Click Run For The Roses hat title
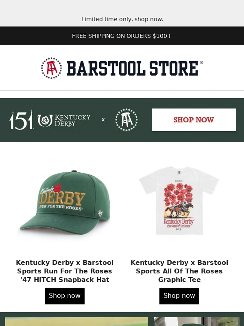 click(65, 271)
